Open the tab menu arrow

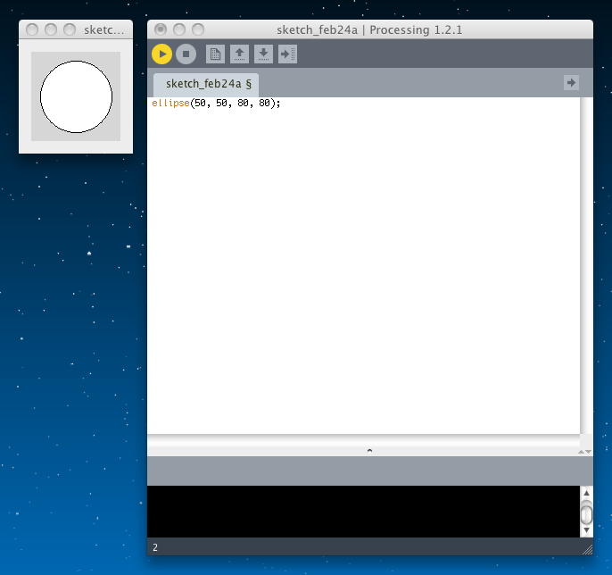coord(571,82)
